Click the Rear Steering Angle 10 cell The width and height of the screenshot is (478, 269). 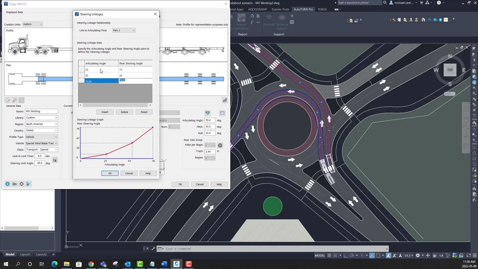(135, 69)
